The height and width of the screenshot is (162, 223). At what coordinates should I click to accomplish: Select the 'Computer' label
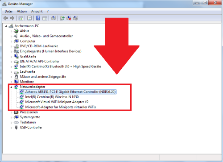[28, 41]
